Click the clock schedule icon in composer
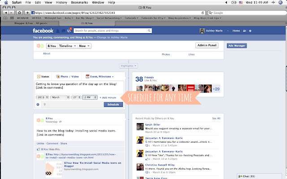This screenshot has height=179, width=287. [38, 104]
